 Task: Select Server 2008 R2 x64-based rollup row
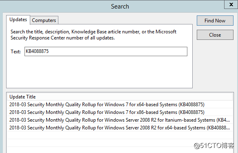[x=120, y=128]
